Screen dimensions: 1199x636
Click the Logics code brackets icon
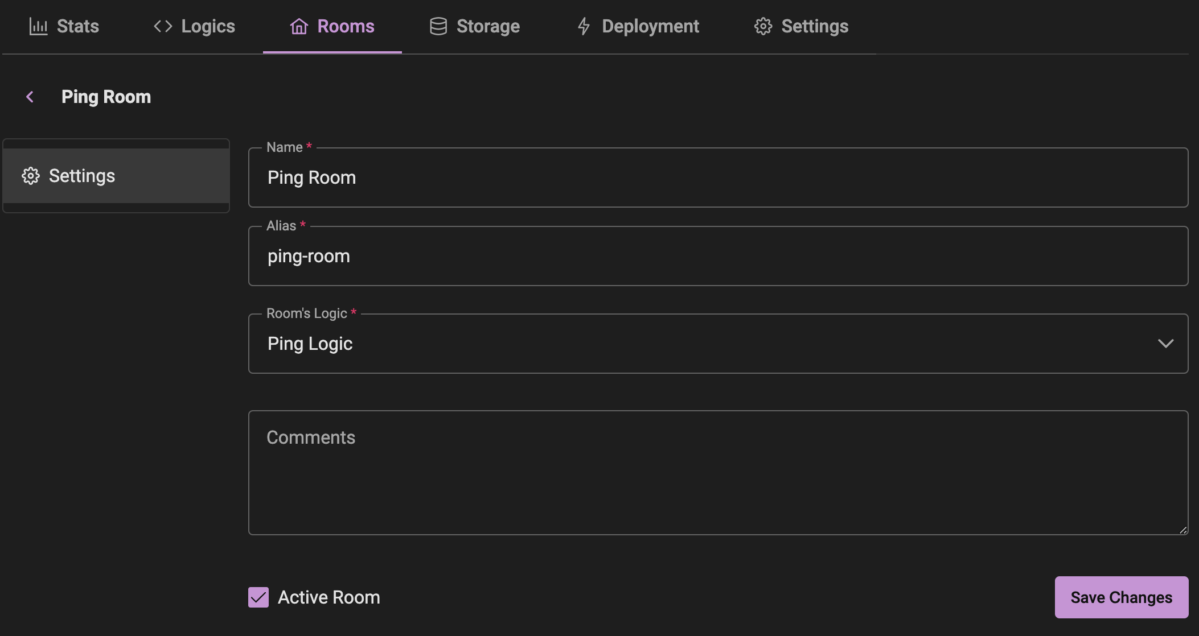pos(163,26)
